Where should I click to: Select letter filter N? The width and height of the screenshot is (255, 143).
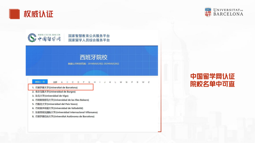point(126,82)
